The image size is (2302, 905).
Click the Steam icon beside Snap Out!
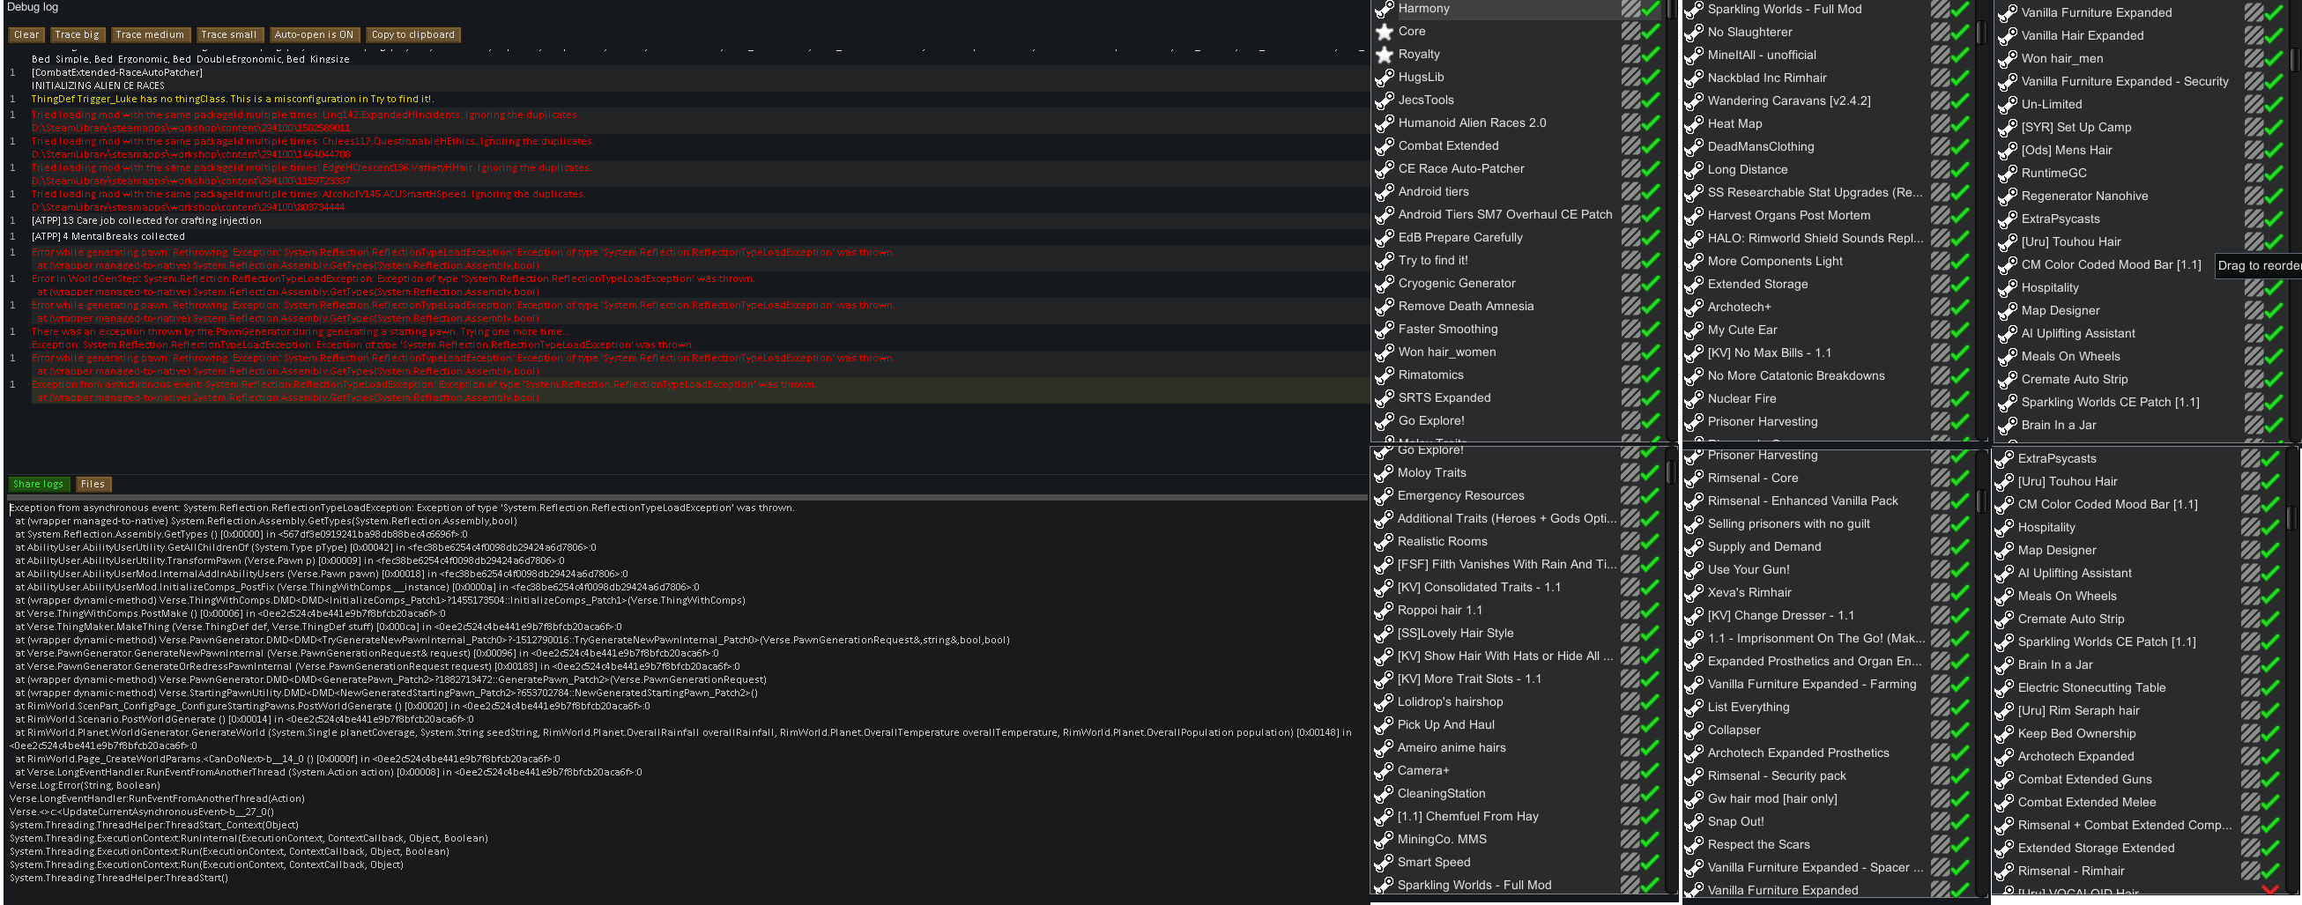click(x=1693, y=822)
